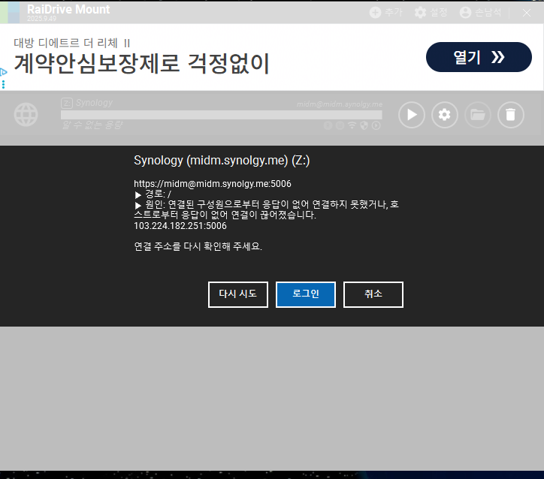Screen dimensions: 544x479
Task: Click the RaiDrive Mount title text
Action: click(x=68, y=10)
